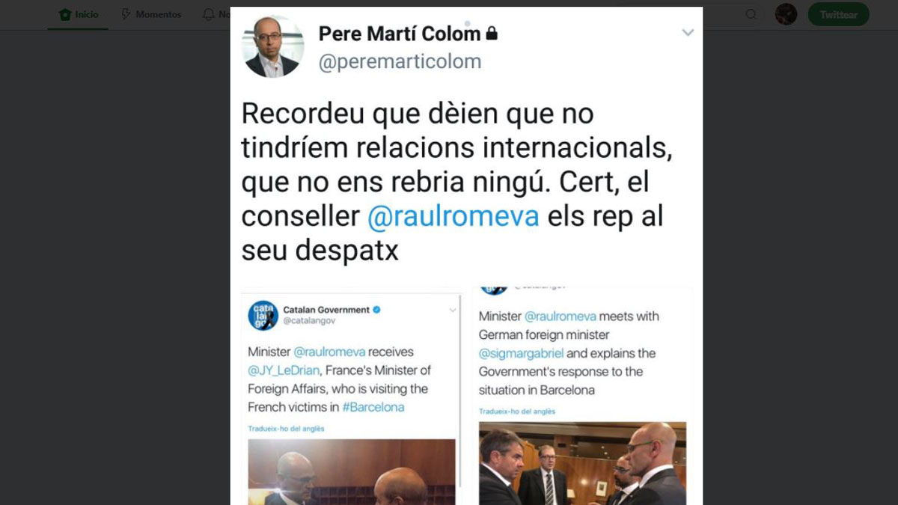Viewport: 898px width, 505px height.
Task: Click the @sigmargabriel mention
Action: [528, 353]
